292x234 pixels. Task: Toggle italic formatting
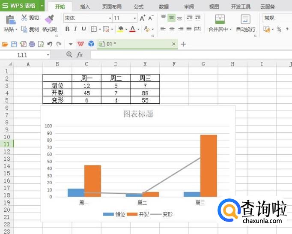point(75,29)
